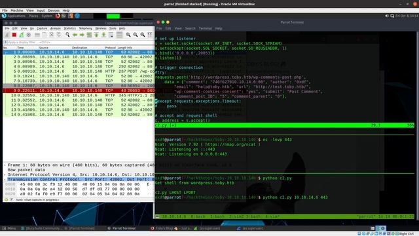Click the resize columns toolbar icon

click(x=150, y=35)
